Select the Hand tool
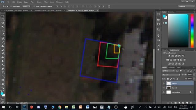196x110 pixels. pyautogui.click(x=3, y=84)
